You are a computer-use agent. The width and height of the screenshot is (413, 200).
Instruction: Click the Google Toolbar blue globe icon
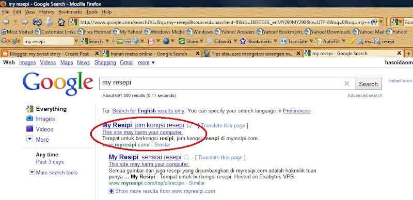[166, 41]
